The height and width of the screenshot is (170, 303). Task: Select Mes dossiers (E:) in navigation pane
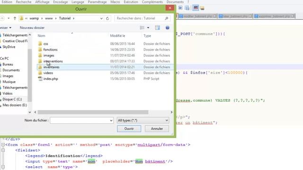(15, 105)
